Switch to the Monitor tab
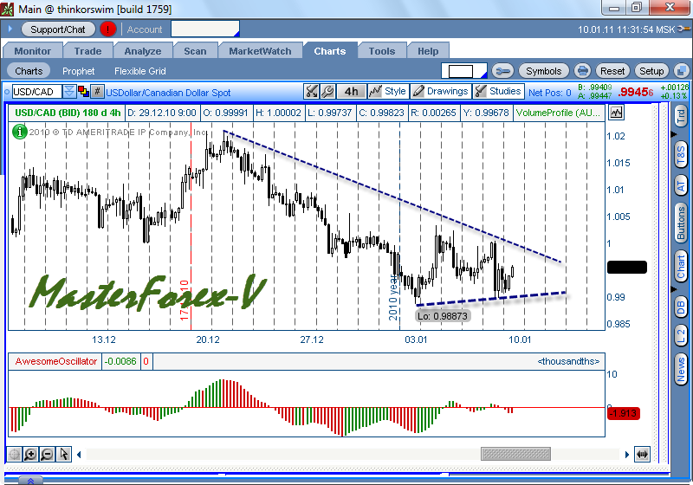The height and width of the screenshot is (485, 693). coord(33,51)
